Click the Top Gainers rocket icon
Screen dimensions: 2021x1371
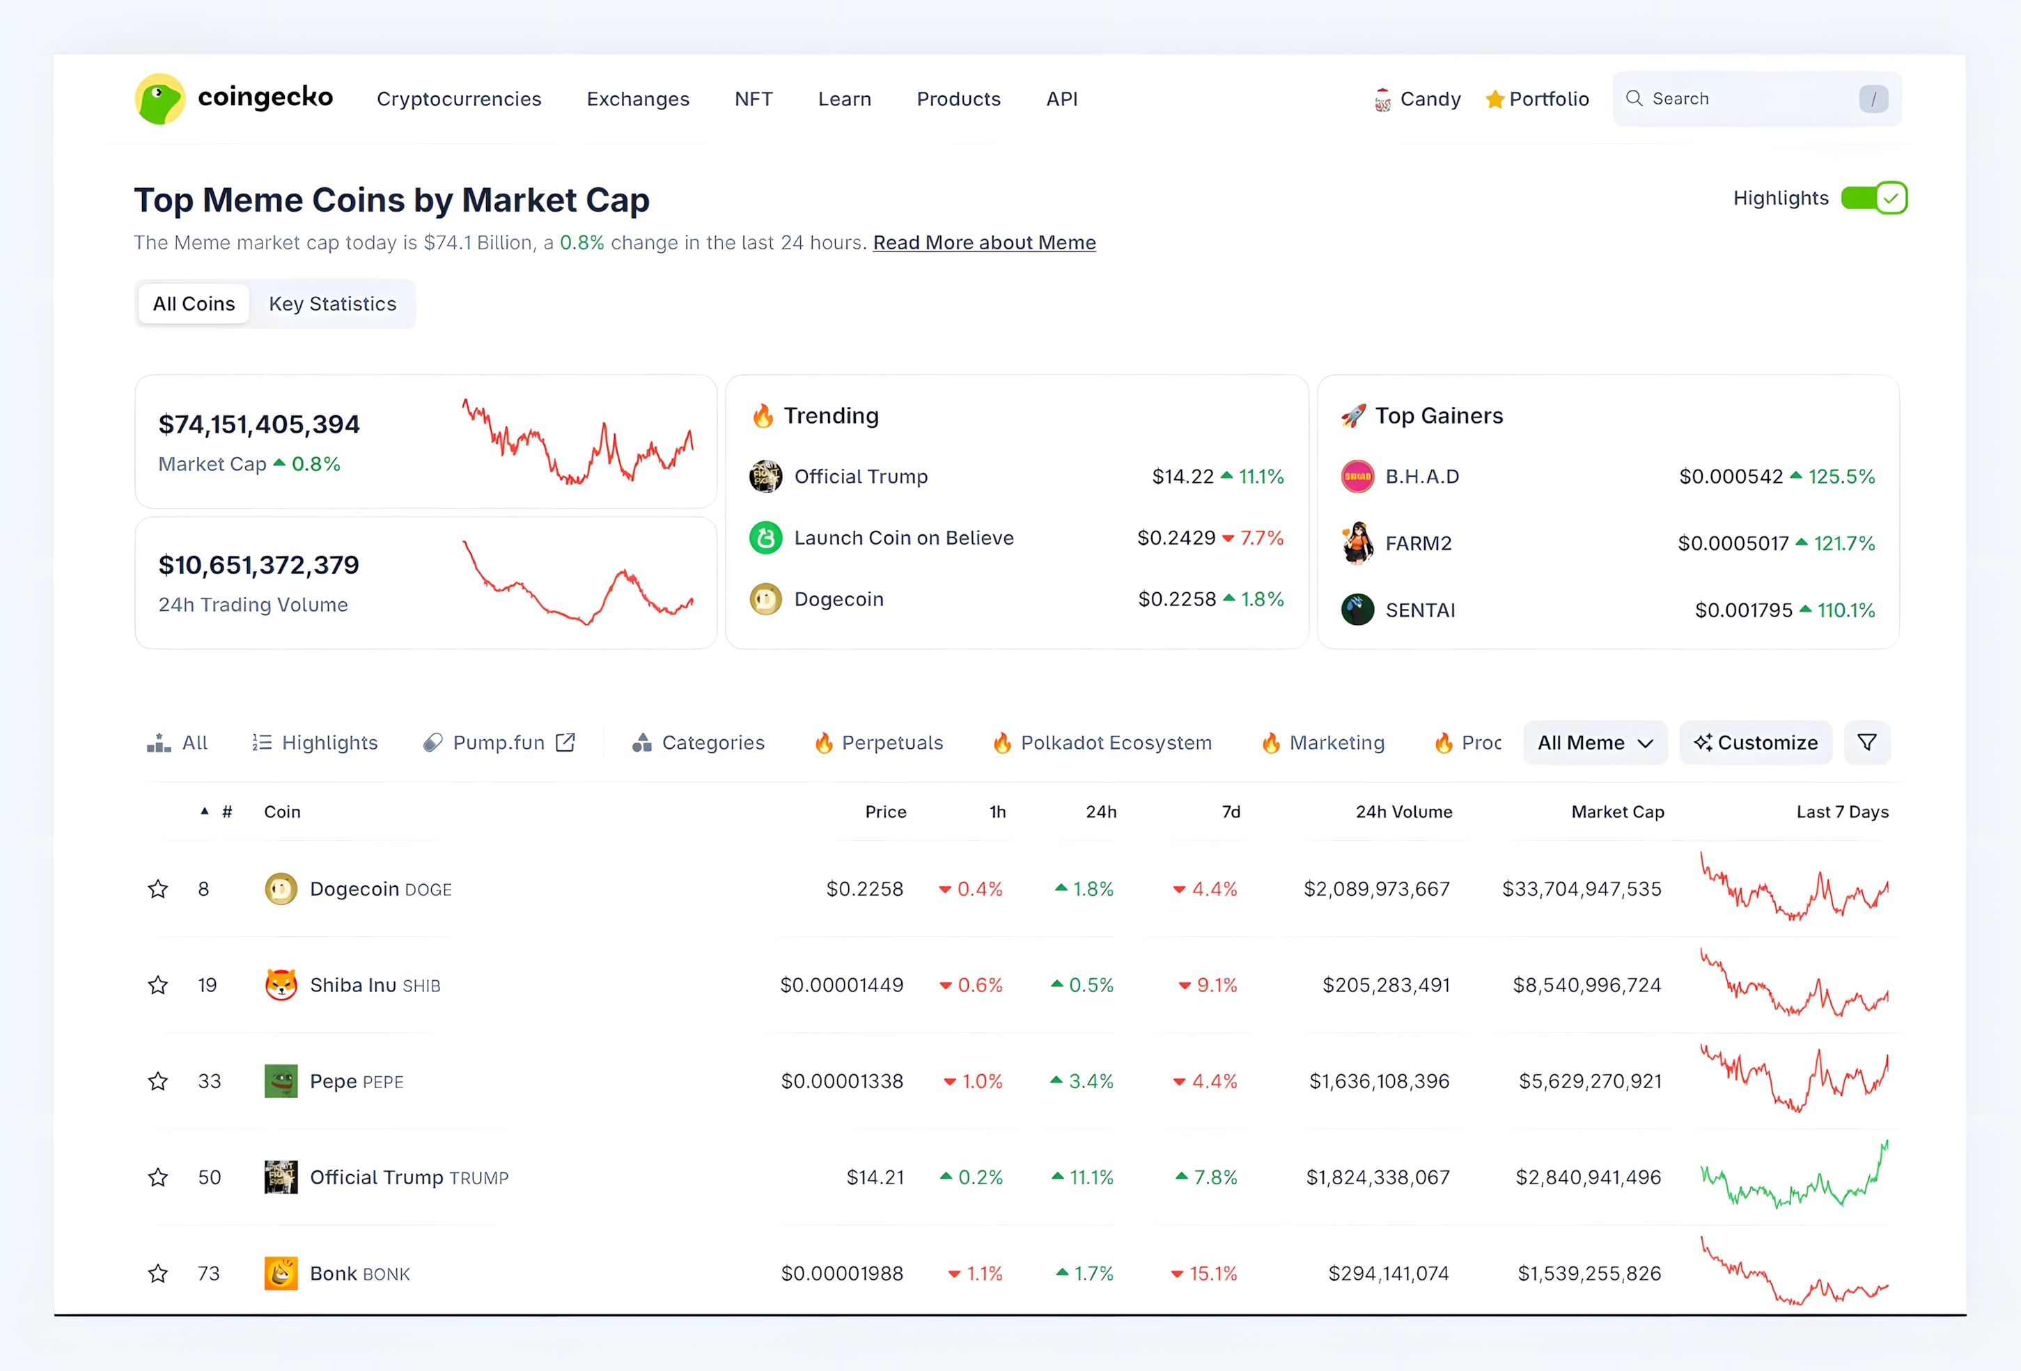(x=1353, y=416)
